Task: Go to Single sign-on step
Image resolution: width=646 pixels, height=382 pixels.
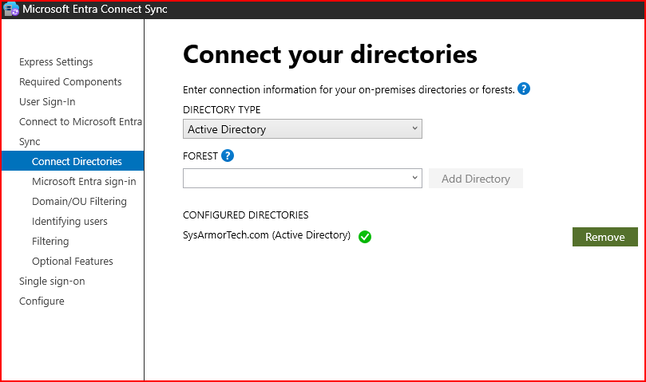Action: 52,282
